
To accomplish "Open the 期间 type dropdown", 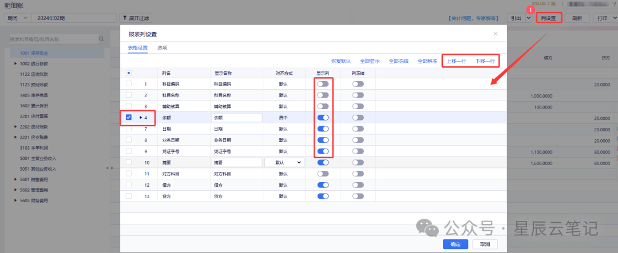I will (x=18, y=18).
